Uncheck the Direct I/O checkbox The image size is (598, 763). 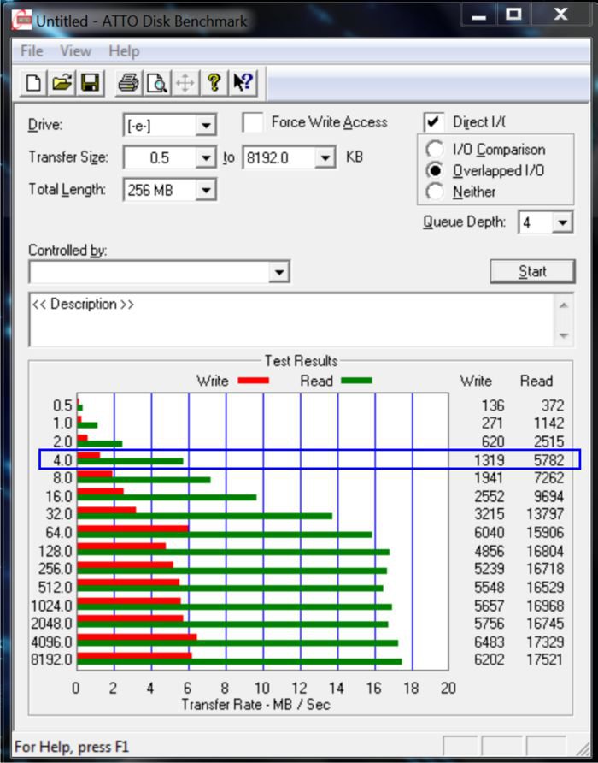[435, 122]
